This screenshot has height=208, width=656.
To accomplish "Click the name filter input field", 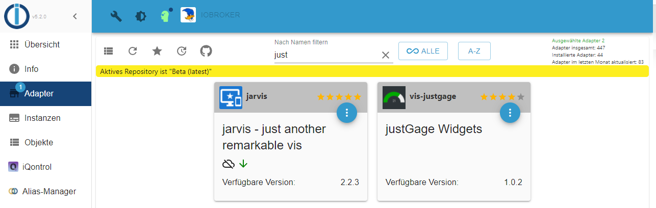I will point(326,55).
